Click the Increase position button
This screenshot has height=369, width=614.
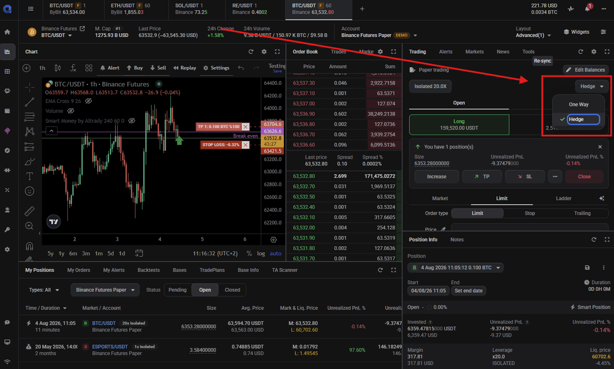[x=437, y=177]
